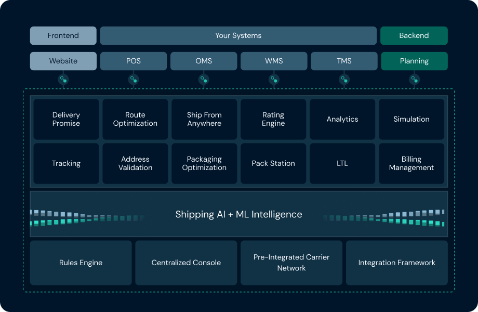Screen dimensions: 478x312
Task: Choose the Integration Framework block
Action: point(397,263)
